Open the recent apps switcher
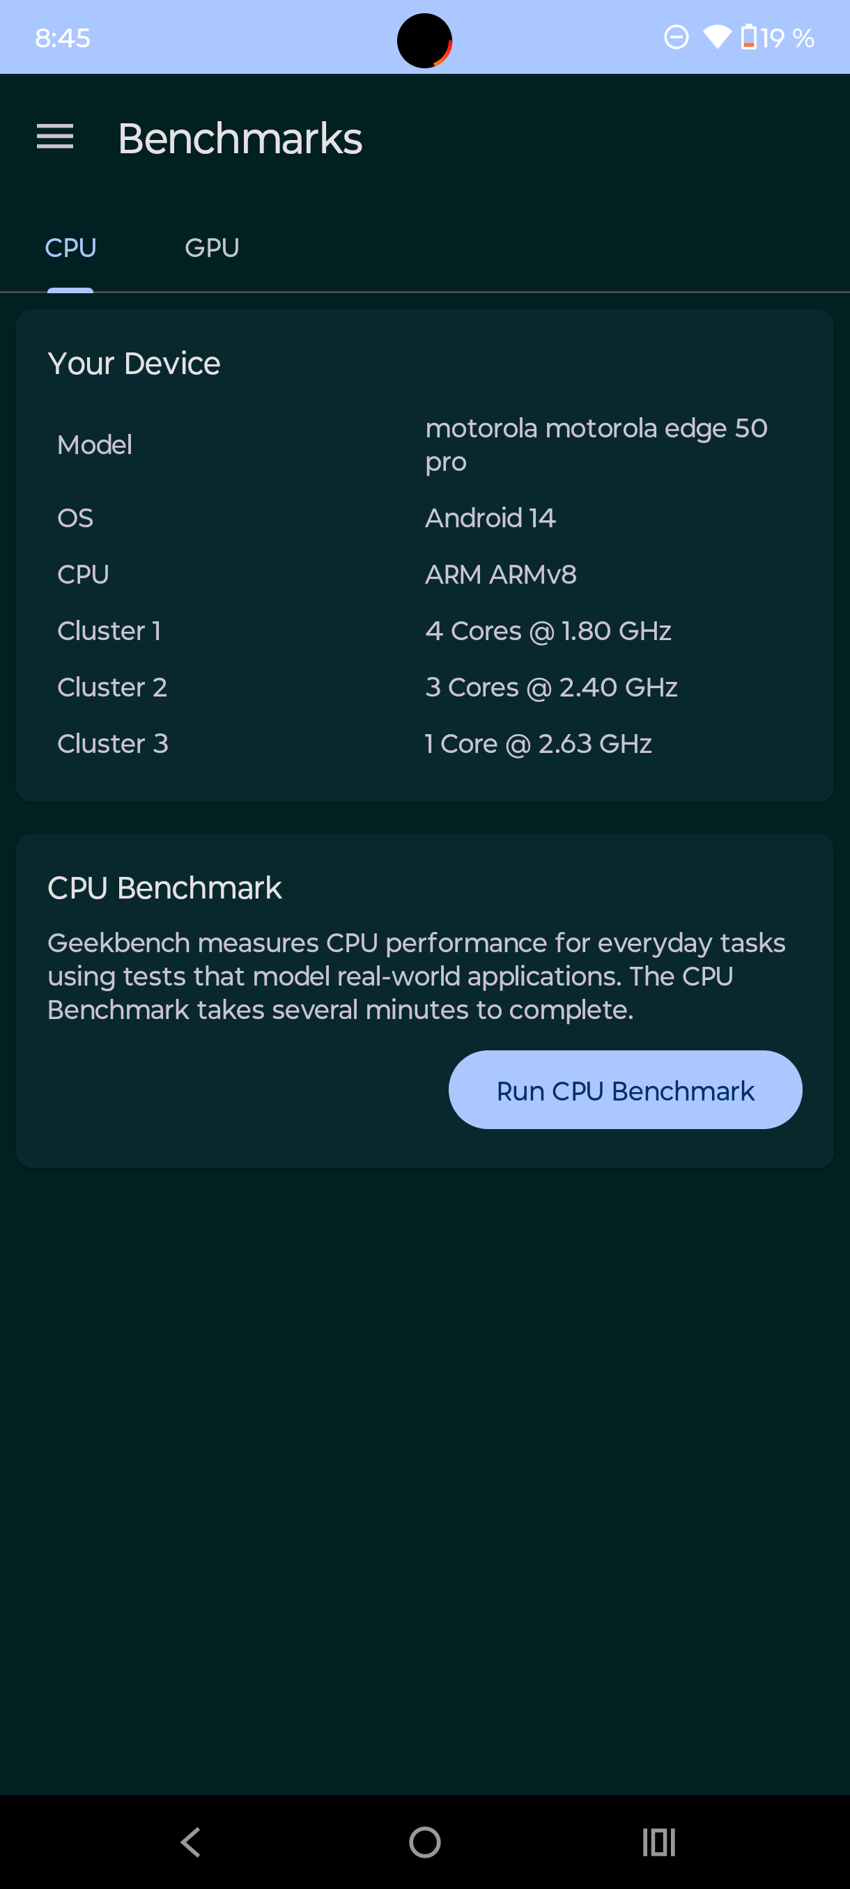 (x=658, y=1842)
